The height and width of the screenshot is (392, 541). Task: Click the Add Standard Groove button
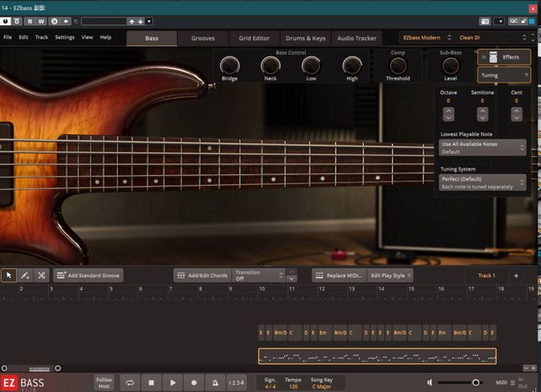pyautogui.click(x=87, y=276)
